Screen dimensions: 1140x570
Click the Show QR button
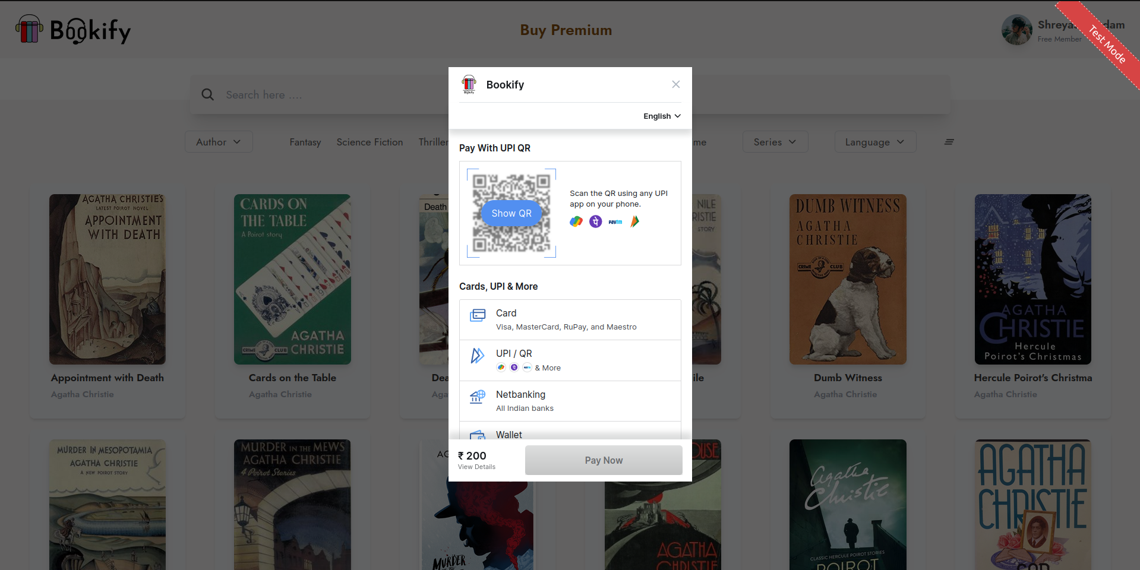point(511,213)
